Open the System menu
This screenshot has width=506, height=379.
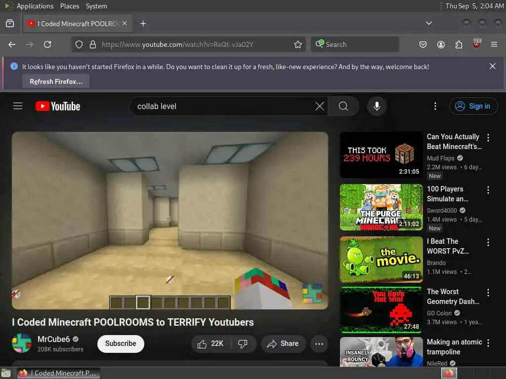coord(96,6)
